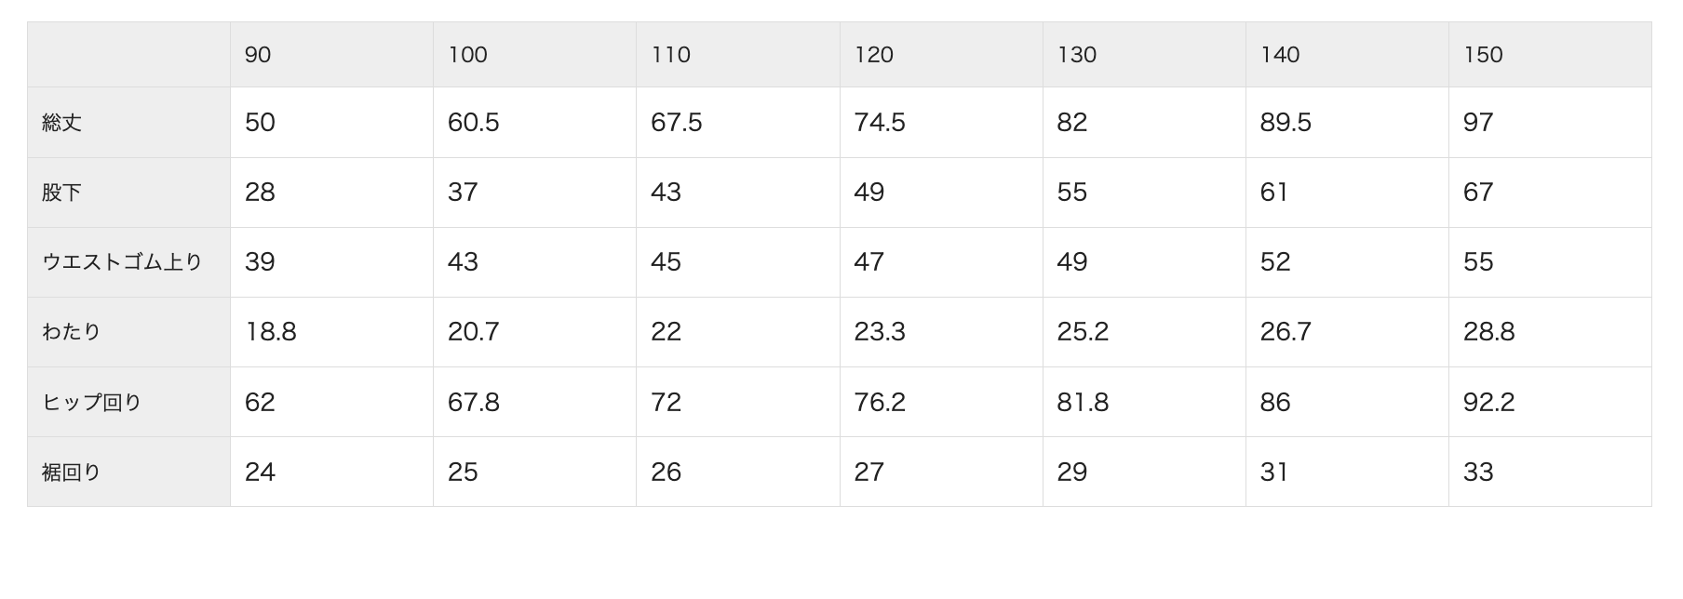The image size is (1683, 599).
Task: Select the 25.2 わたり cell
Action: [x=1083, y=332]
